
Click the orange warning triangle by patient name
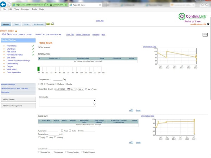pyautogui.click(x=16, y=31)
